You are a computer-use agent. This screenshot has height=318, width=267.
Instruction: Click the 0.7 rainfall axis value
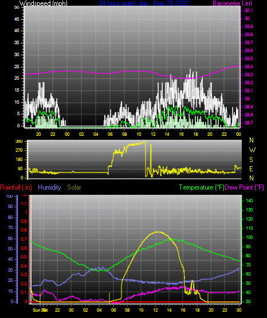pyautogui.click(x=24, y=240)
